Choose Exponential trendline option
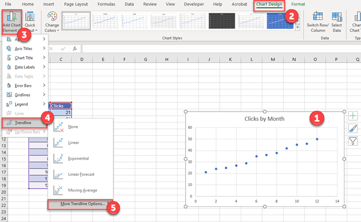Image resolution: width=361 pixels, height=222 pixels. (x=80, y=158)
